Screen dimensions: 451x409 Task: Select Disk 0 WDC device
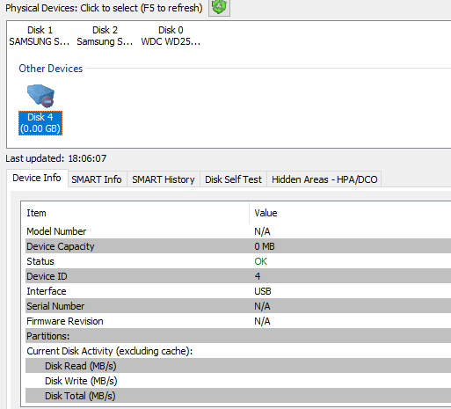click(171, 36)
